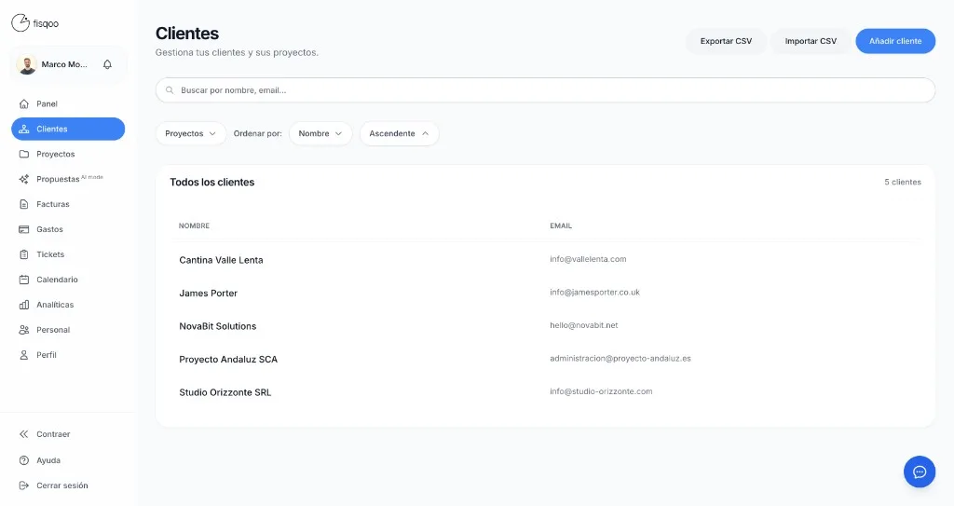Open the Nombre sort-by dropdown

click(x=320, y=133)
